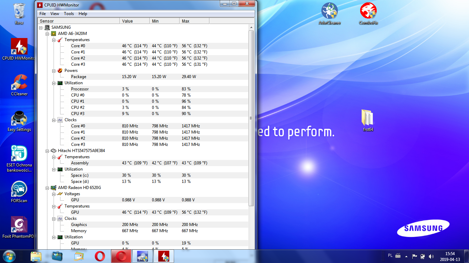Click the blue toolbox taskbar icon

(57, 256)
